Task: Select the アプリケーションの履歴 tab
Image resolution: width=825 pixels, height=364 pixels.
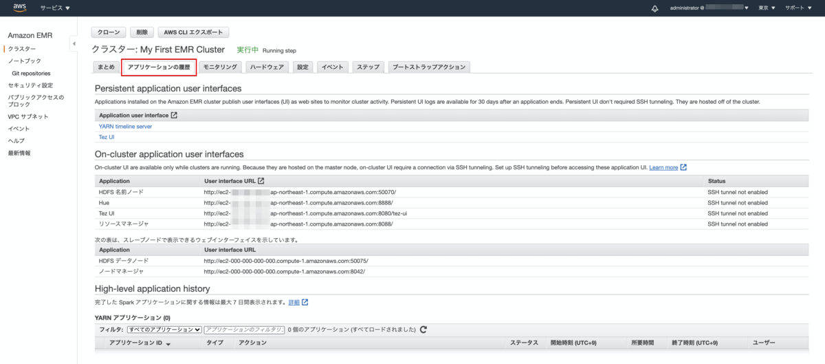Action: [x=159, y=67]
